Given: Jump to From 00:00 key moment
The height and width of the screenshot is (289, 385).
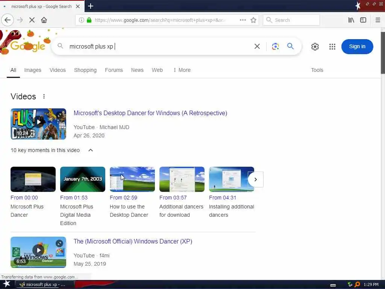Looking at the screenshot, I should click(x=24, y=198).
